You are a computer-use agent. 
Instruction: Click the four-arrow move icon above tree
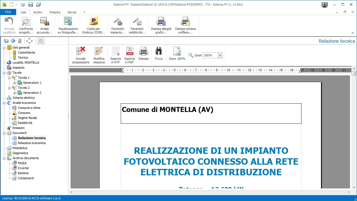pos(29,41)
